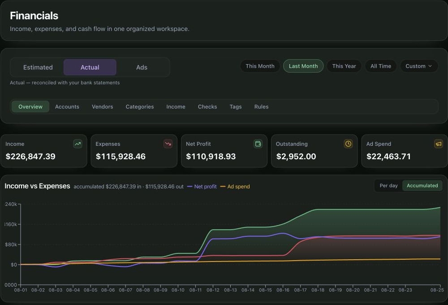Click the Net Profit wallet icon

[258, 144]
